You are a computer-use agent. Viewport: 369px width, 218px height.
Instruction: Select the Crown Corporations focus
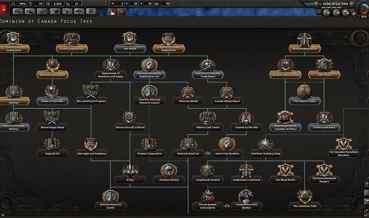pyautogui.click(x=72, y=48)
